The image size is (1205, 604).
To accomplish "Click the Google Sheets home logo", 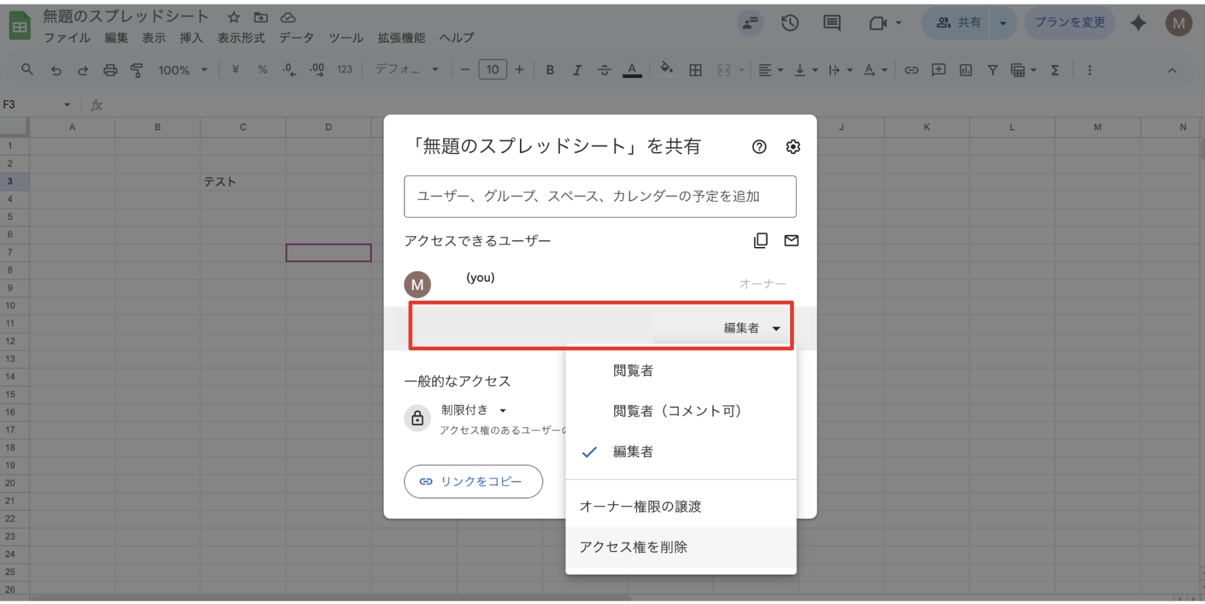I will 19,26.
